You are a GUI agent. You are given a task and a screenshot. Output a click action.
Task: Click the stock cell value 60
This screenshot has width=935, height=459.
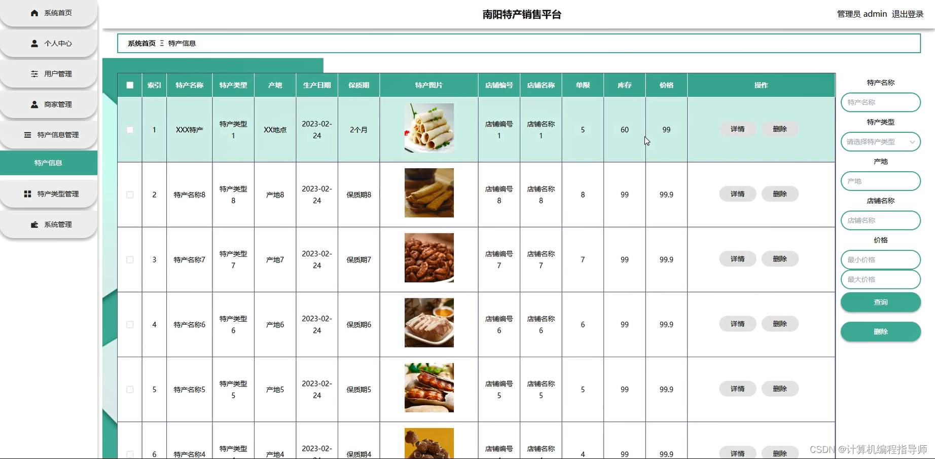coord(625,130)
